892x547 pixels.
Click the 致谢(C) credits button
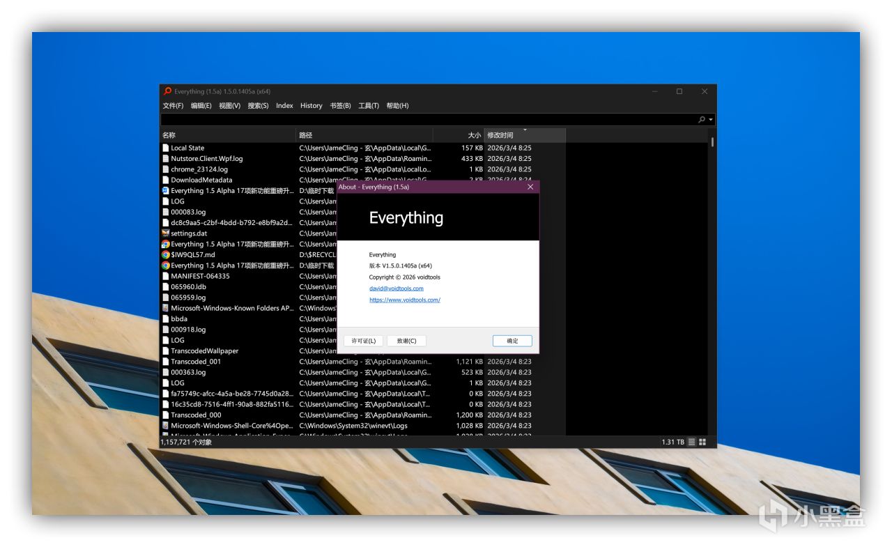406,341
